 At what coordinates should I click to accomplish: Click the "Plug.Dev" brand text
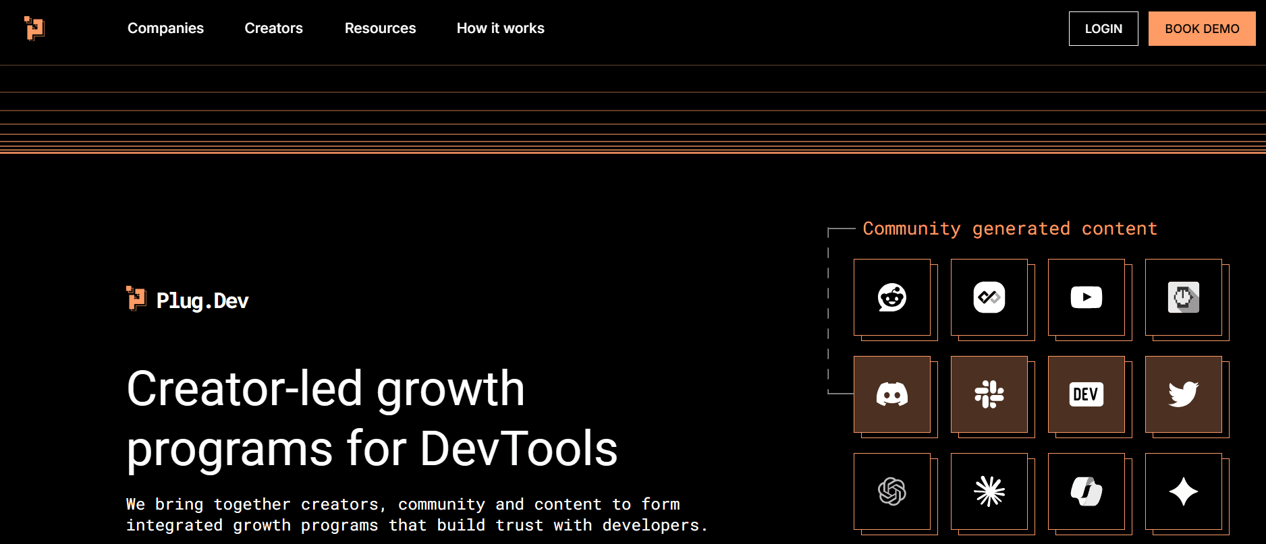click(x=202, y=301)
